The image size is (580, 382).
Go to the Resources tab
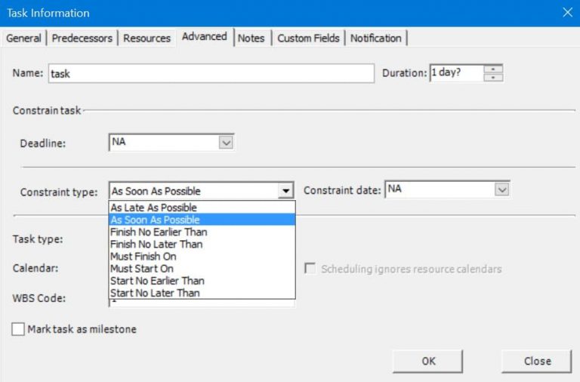point(147,38)
